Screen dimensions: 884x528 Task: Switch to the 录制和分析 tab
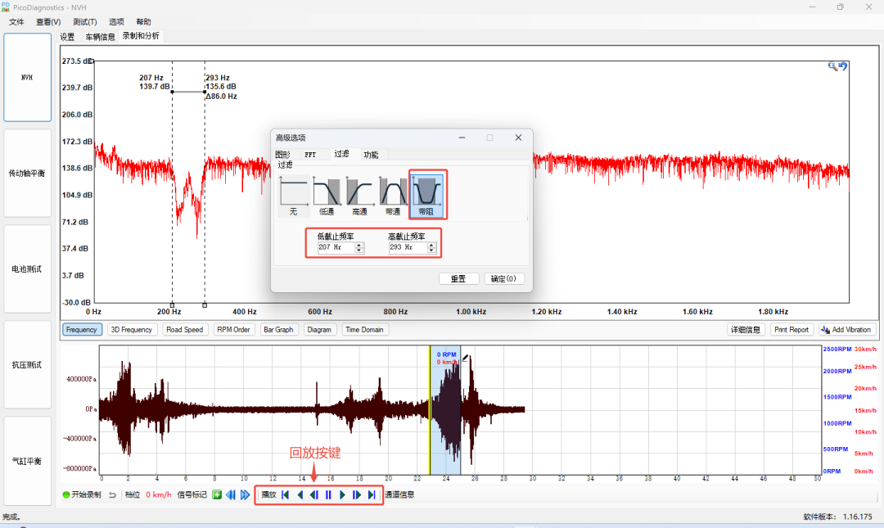click(141, 35)
